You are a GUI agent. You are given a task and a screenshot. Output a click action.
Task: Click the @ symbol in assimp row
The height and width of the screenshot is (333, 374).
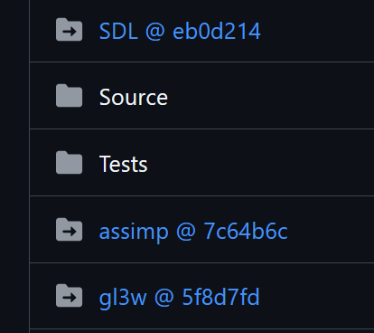click(x=186, y=232)
